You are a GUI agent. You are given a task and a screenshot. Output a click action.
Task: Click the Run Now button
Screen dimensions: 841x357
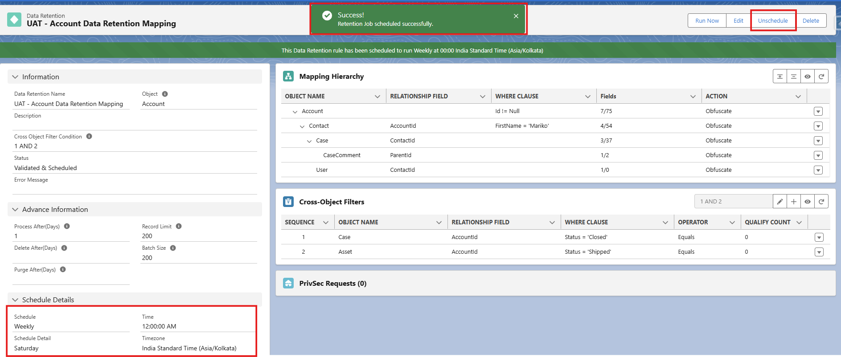coord(707,21)
